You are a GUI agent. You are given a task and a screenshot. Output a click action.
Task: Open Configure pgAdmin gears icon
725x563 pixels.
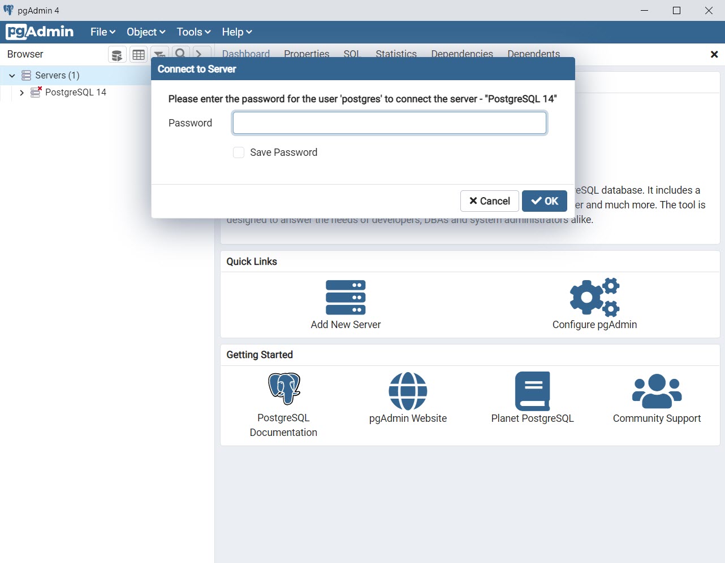[594, 297]
